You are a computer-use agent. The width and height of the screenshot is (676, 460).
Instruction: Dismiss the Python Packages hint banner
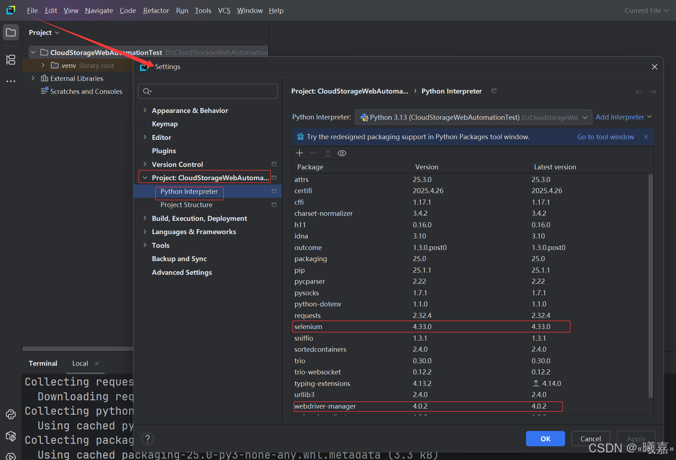point(646,137)
